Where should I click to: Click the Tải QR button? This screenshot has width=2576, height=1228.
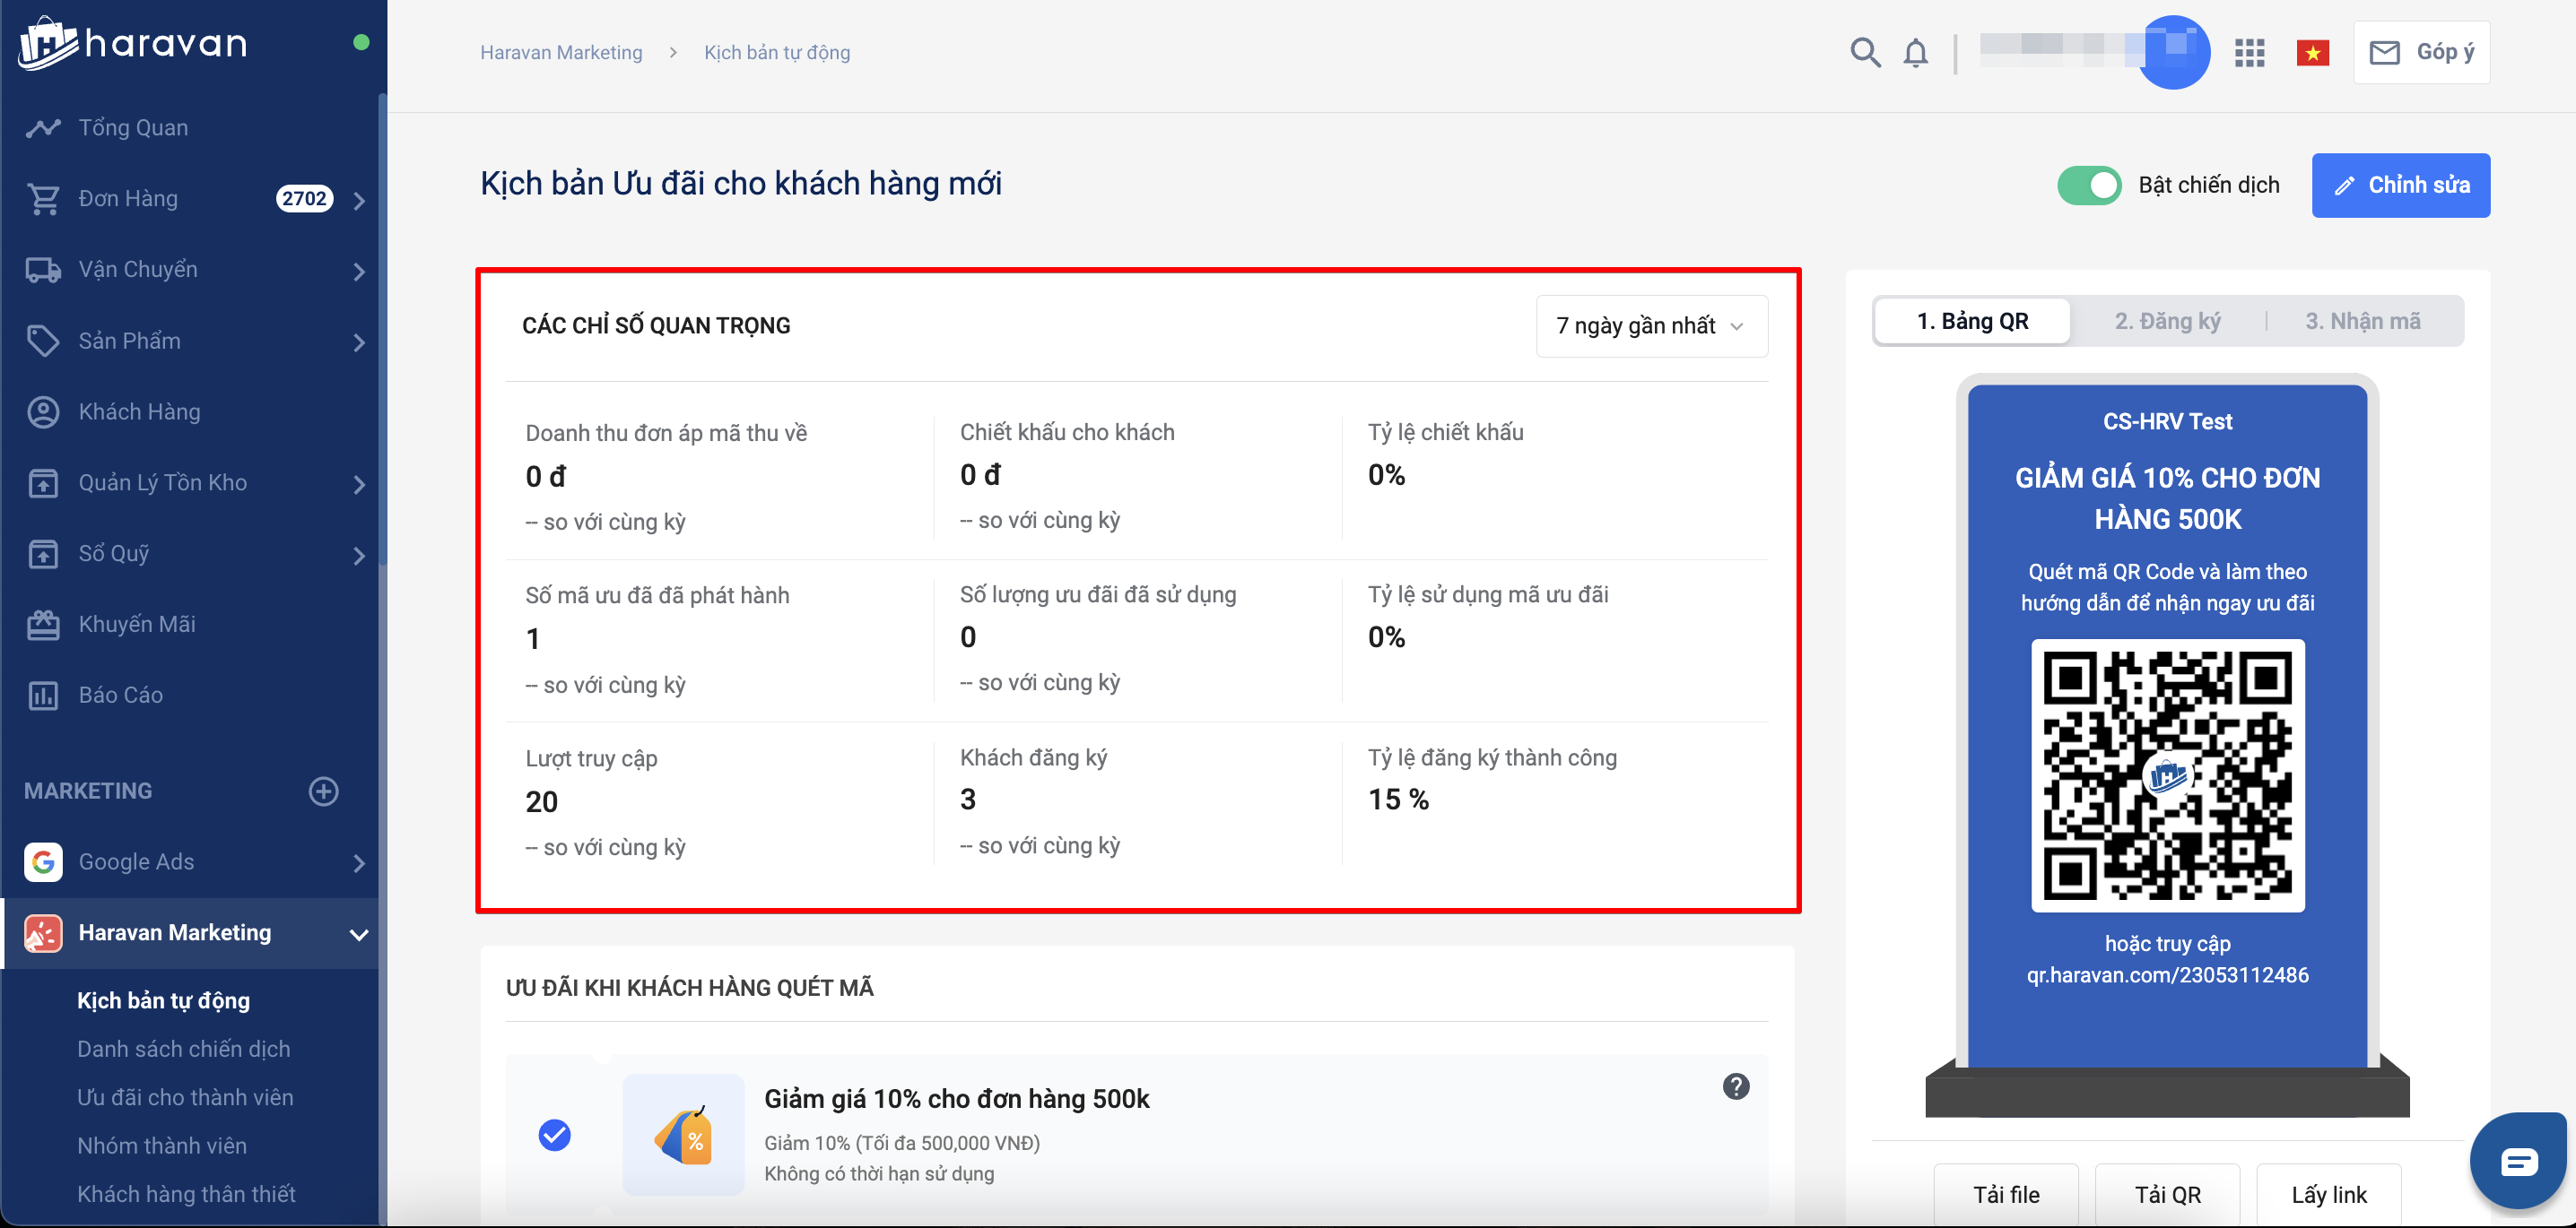click(2167, 1195)
